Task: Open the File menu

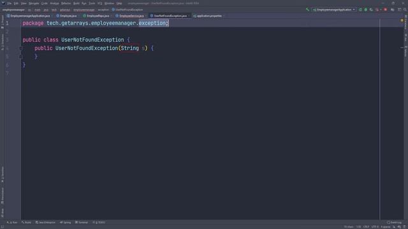Action: coord(10,3)
